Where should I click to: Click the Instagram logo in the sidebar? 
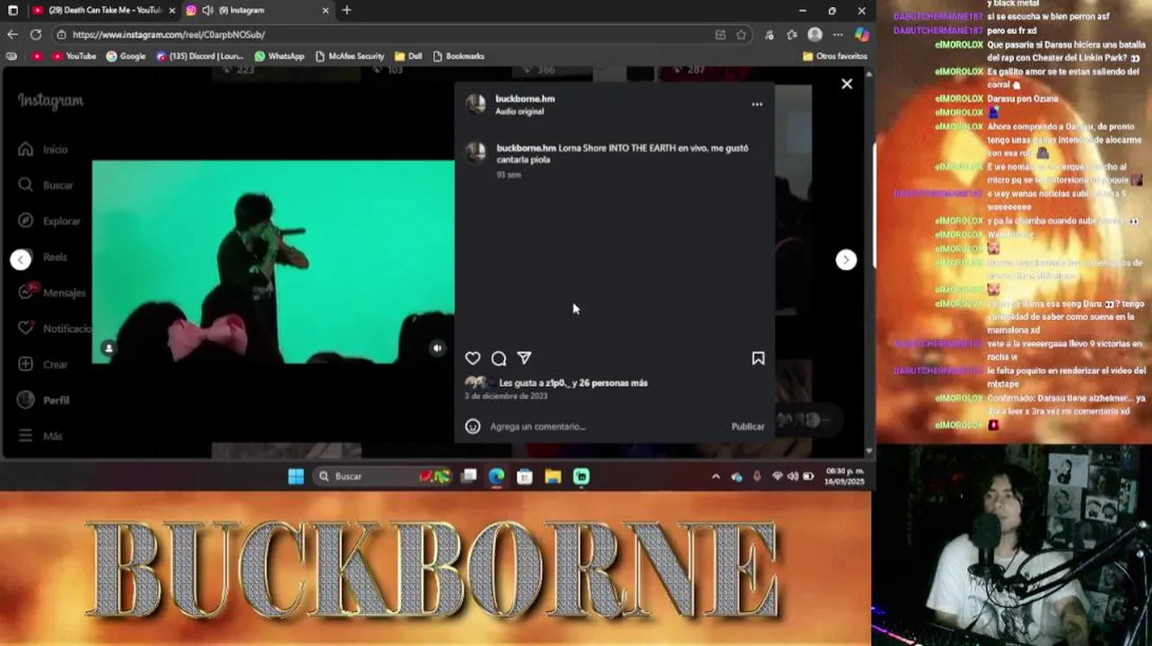(x=50, y=100)
